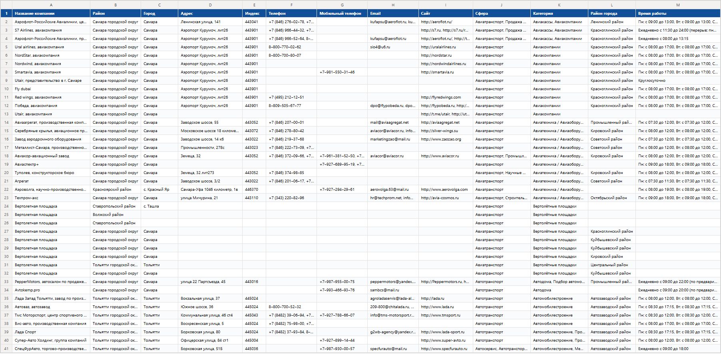This screenshot has width=721, height=360.
Task: Click the address 'Офицерская улица, 84 ст1'
Action: point(210,340)
